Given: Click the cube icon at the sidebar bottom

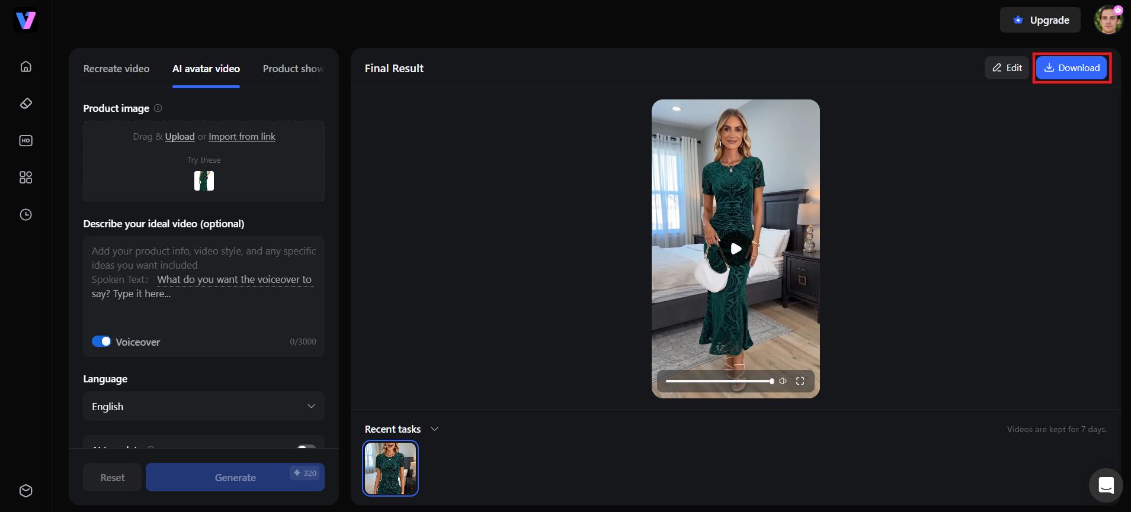Looking at the screenshot, I should coord(25,491).
